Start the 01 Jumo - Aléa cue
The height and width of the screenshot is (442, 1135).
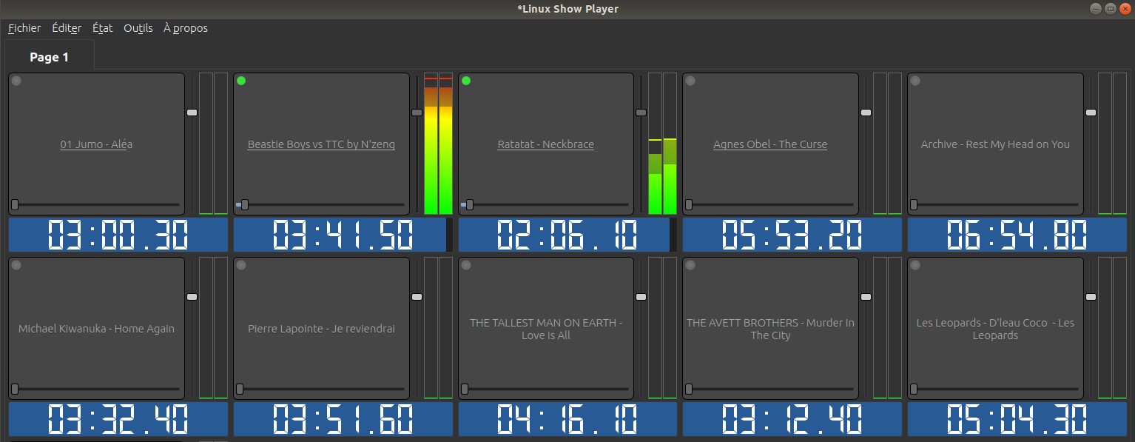tap(96, 144)
